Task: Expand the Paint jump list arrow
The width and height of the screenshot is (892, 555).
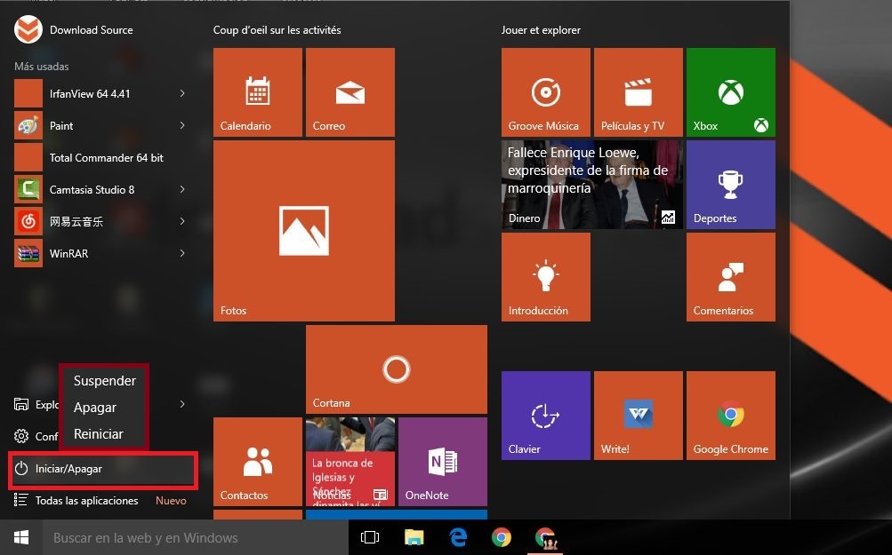Action: coord(182,125)
